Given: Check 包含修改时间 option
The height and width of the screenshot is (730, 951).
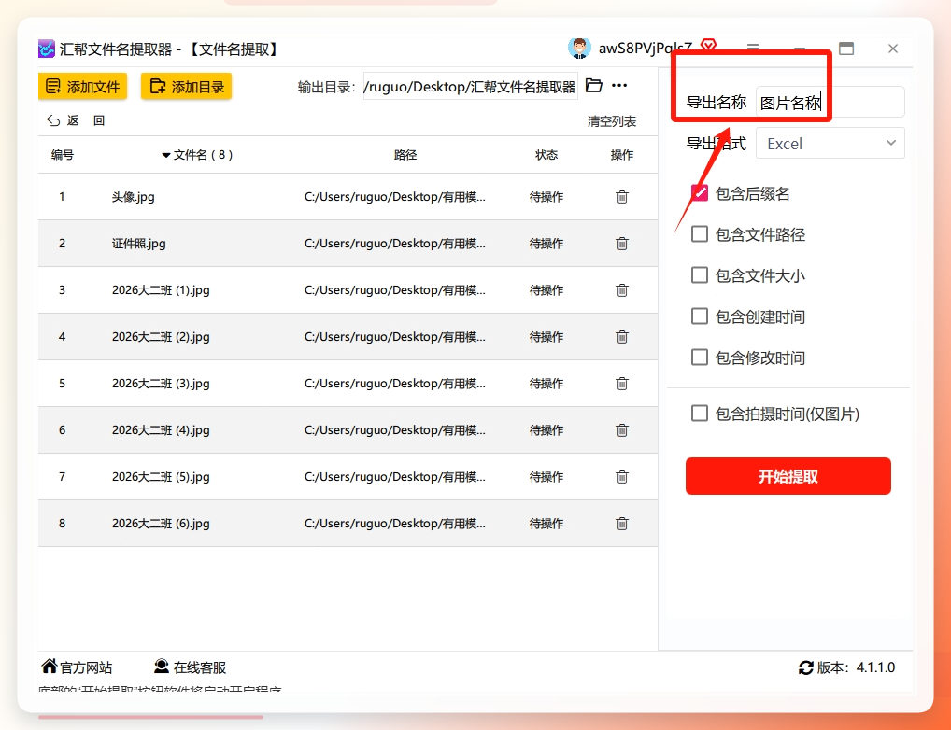Looking at the screenshot, I should [x=700, y=358].
